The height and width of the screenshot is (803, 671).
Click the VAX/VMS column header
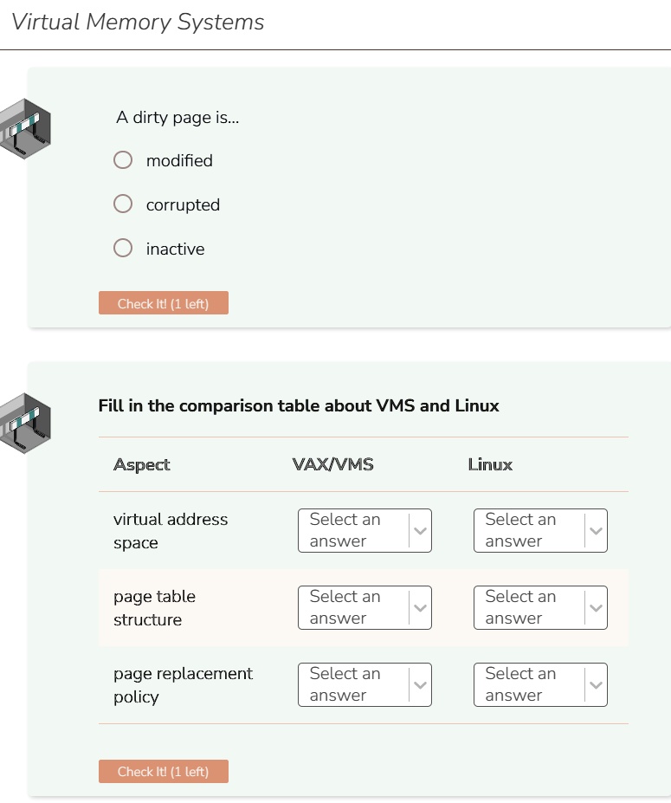tap(332, 464)
